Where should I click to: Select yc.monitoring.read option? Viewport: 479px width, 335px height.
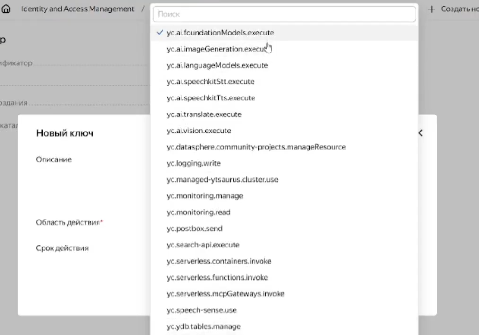(x=199, y=212)
